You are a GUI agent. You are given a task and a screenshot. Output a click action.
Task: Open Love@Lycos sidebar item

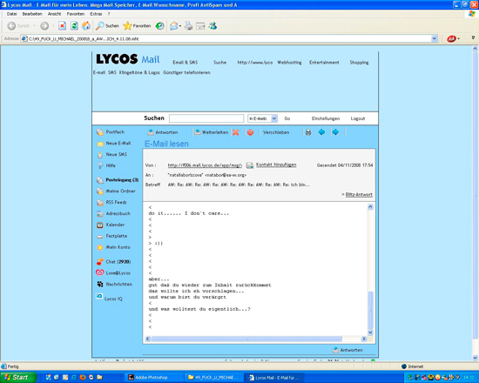(113, 272)
